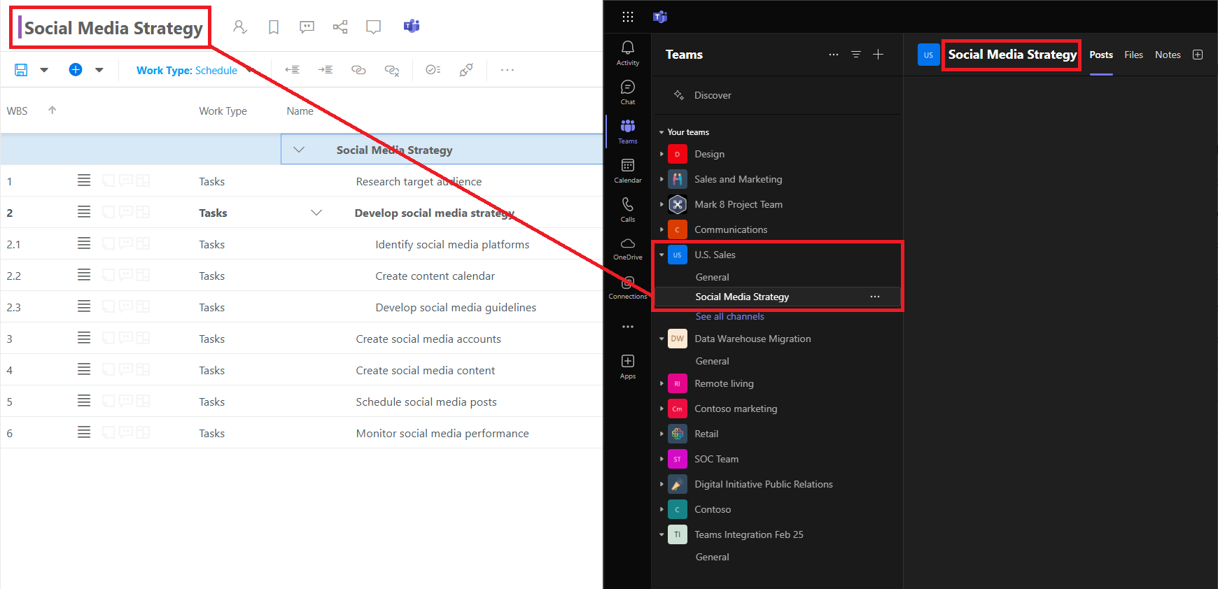
Task: Click the add a tab plus icon
Action: [x=1198, y=55]
